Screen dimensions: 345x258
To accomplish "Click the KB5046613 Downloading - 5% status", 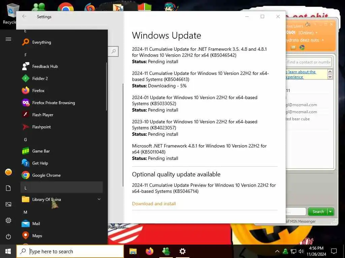I will pyautogui.click(x=159, y=86).
